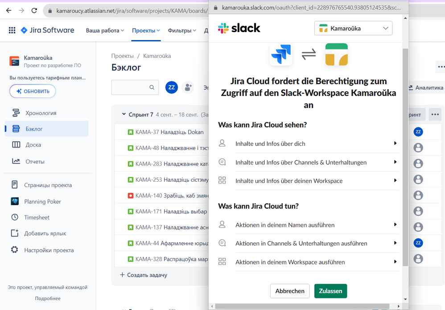Open the Jira Software logo home link
This screenshot has width=445, height=310.
[x=47, y=30]
